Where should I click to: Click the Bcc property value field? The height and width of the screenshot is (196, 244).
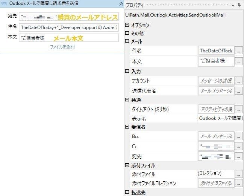[x=216, y=136]
